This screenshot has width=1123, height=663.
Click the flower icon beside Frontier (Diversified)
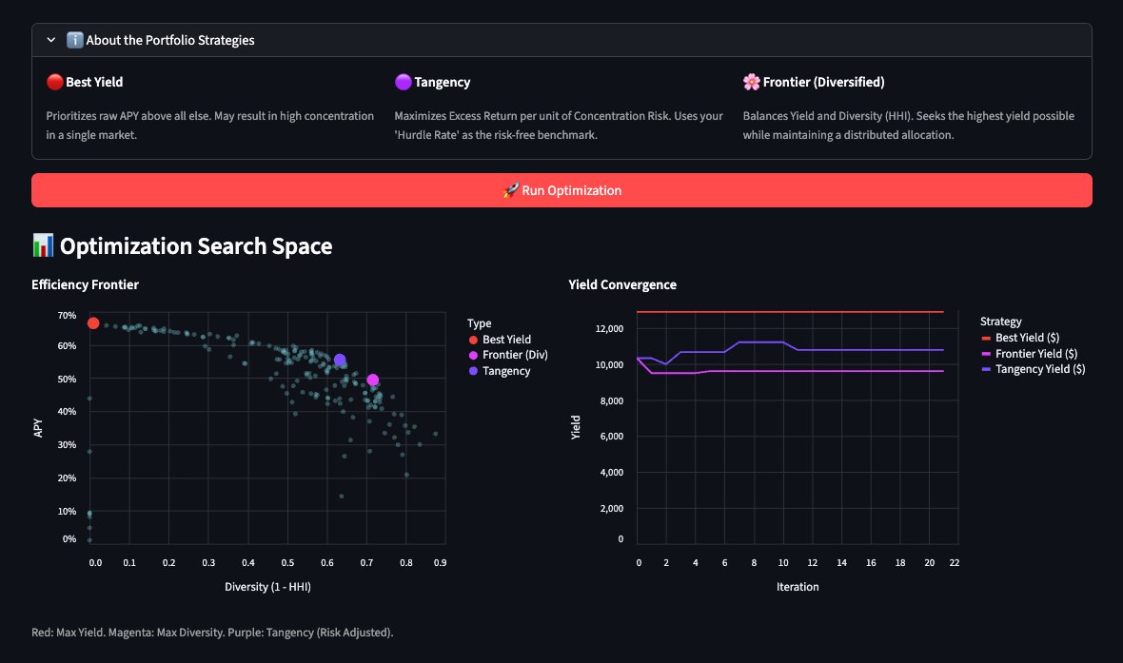coord(751,83)
